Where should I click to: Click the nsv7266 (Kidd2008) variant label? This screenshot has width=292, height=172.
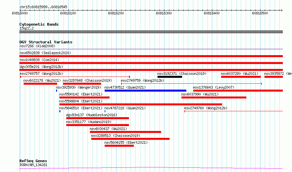pos(37,46)
